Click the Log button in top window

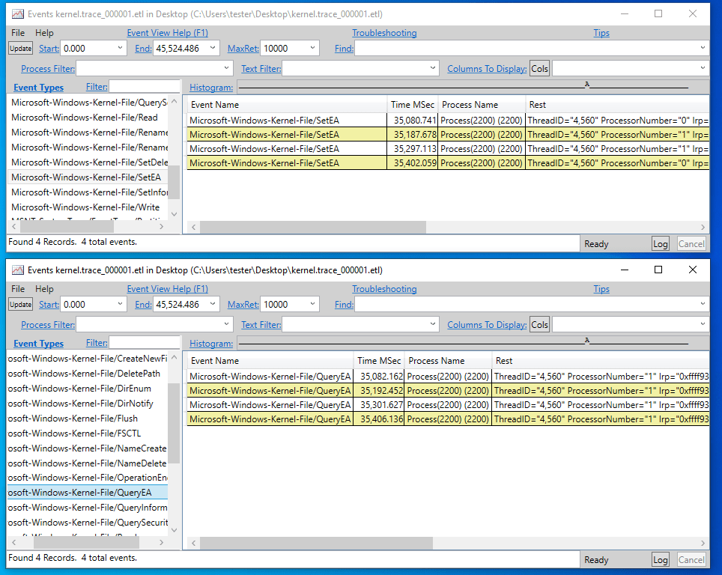tap(660, 243)
